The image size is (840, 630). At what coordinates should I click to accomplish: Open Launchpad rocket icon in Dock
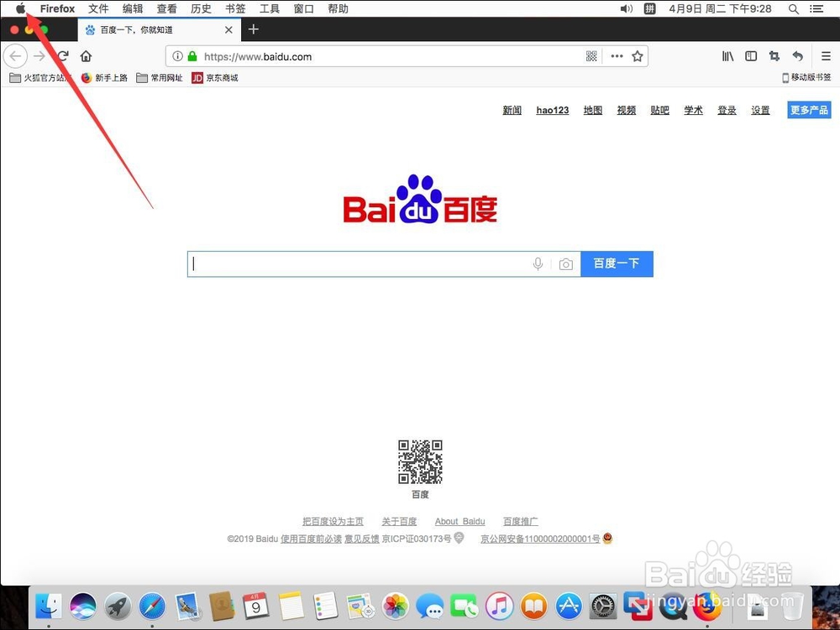pyautogui.click(x=118, y=607)
